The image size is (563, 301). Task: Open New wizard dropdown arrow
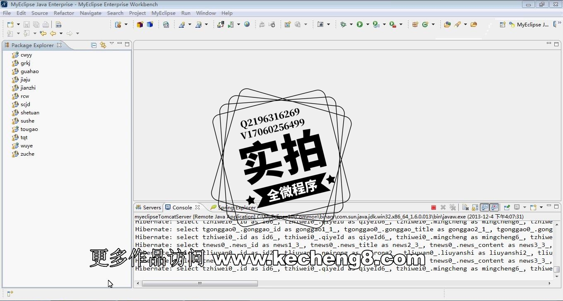click(x=18, y=25)
